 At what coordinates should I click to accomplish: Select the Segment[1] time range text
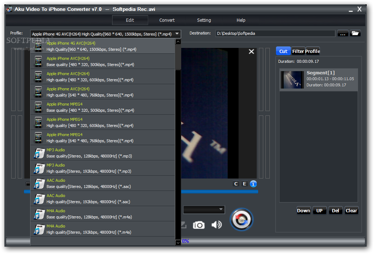pos(330,79)
